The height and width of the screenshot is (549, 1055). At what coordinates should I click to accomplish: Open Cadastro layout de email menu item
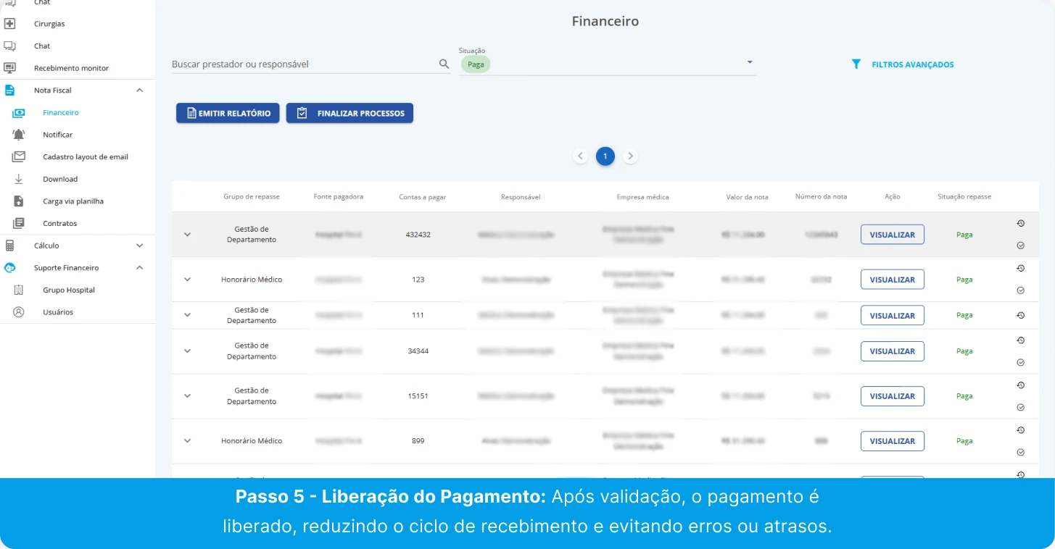pyautogui.click(x=85, y=157)
